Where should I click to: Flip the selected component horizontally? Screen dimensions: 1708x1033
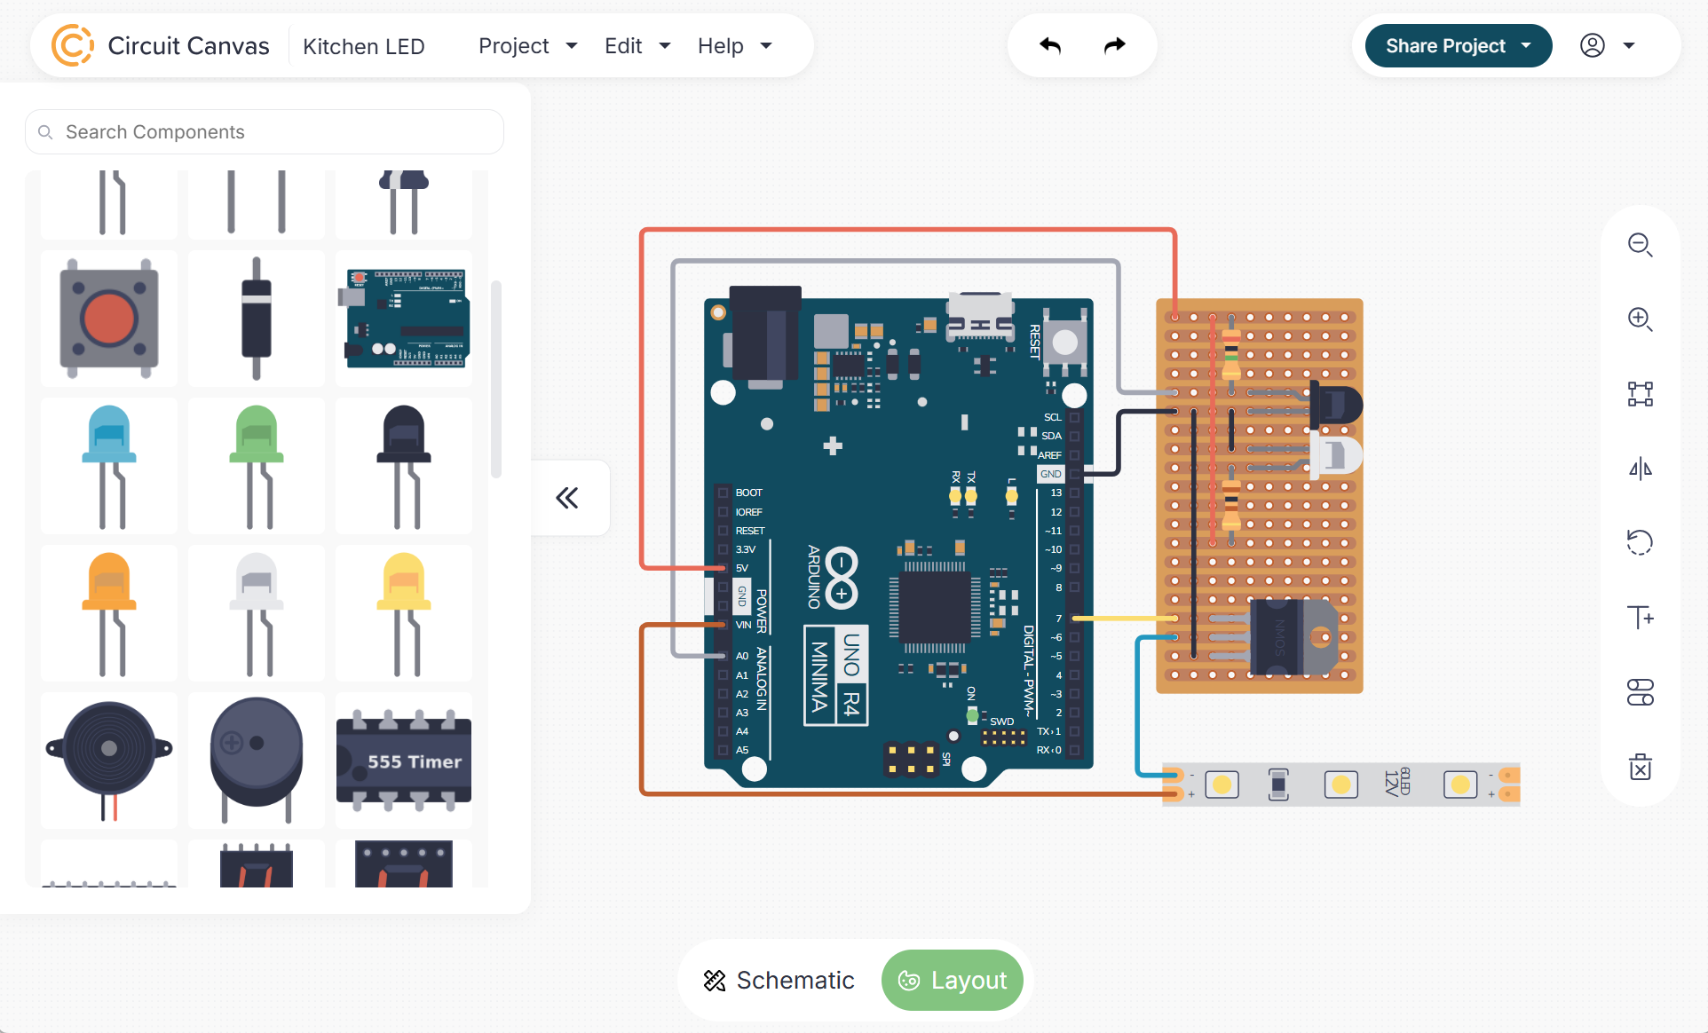[1641, 468]
